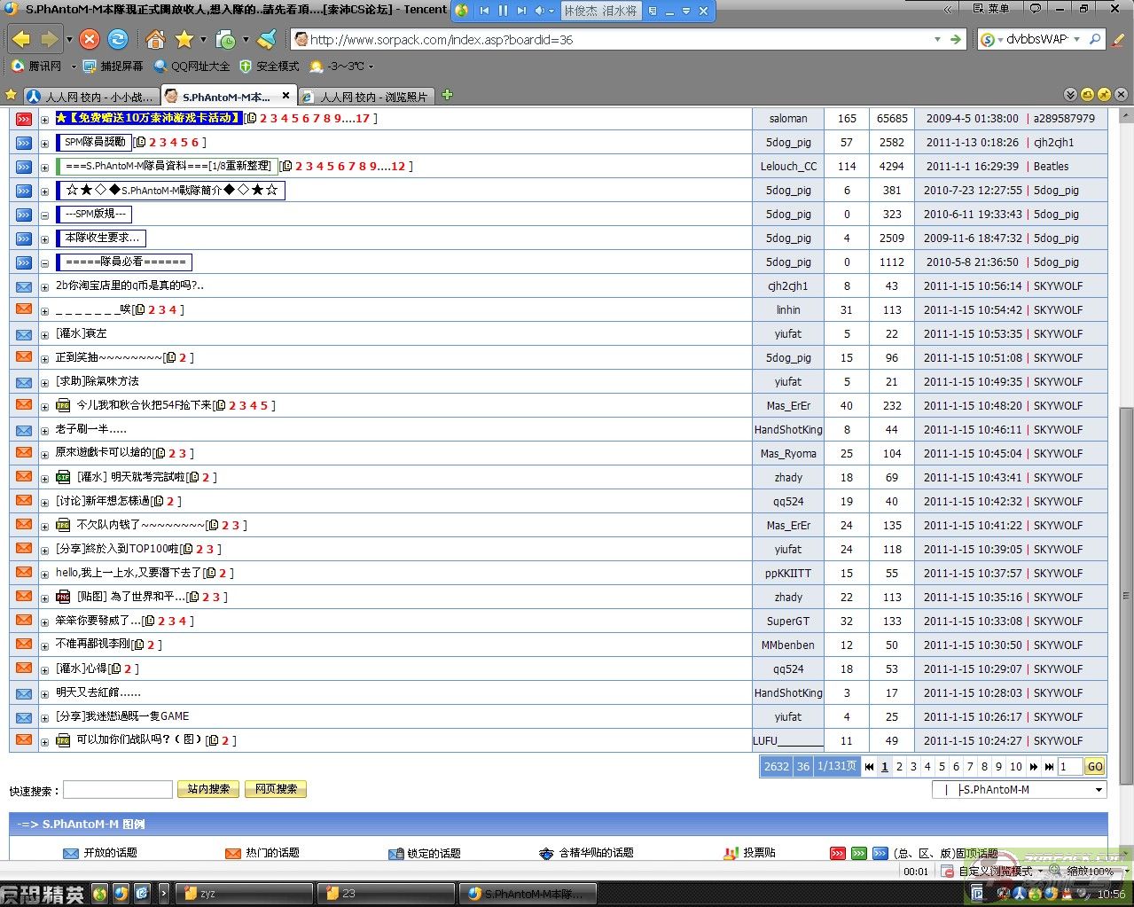
Task: Open the 安全模式 bookmark bar item
Action: click(270, 66)
